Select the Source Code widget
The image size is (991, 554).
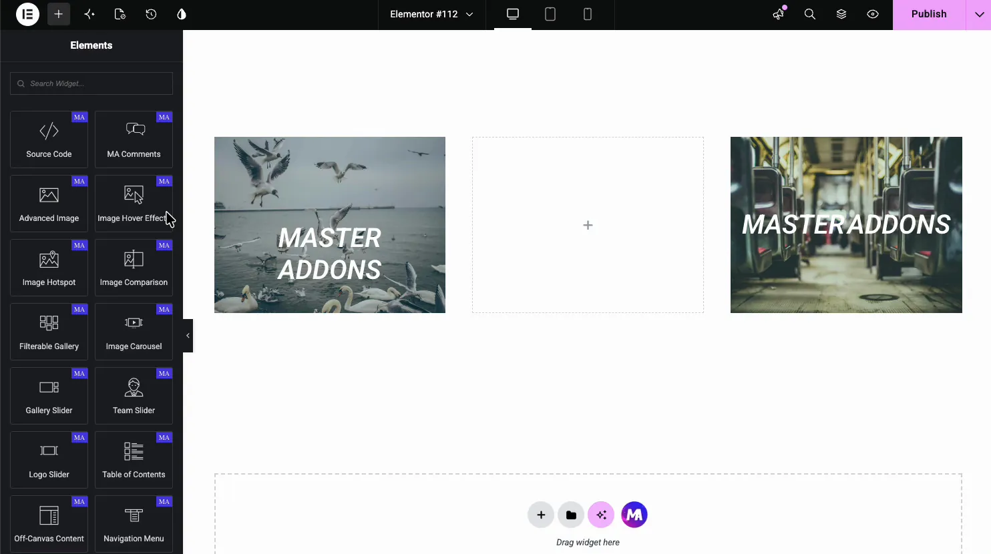[x=49, y=139]
